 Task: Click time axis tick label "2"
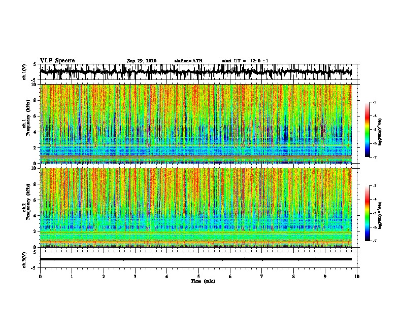pyautogui.click(x=104, y=277)
